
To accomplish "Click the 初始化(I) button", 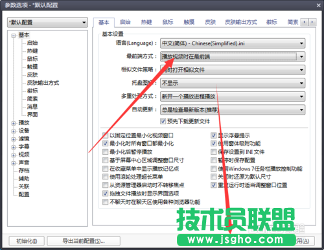I will click(x=27, y=241).
